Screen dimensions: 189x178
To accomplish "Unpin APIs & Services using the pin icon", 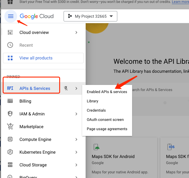I will [x=66, y=88].
